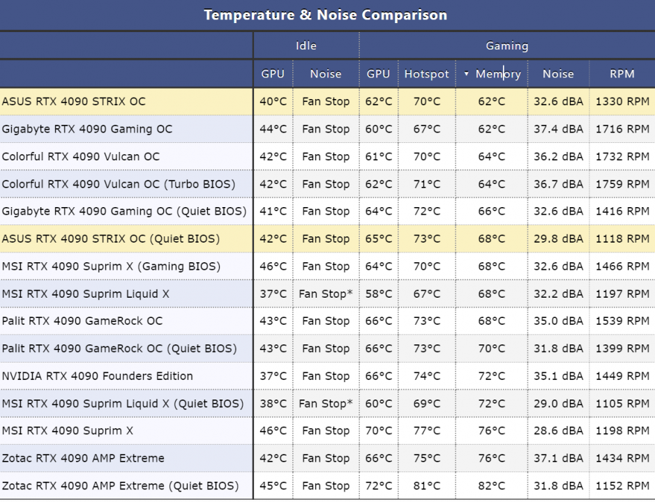
Task: Click the 28.6 dBA noise cell
Action: (x=558, y=431)
